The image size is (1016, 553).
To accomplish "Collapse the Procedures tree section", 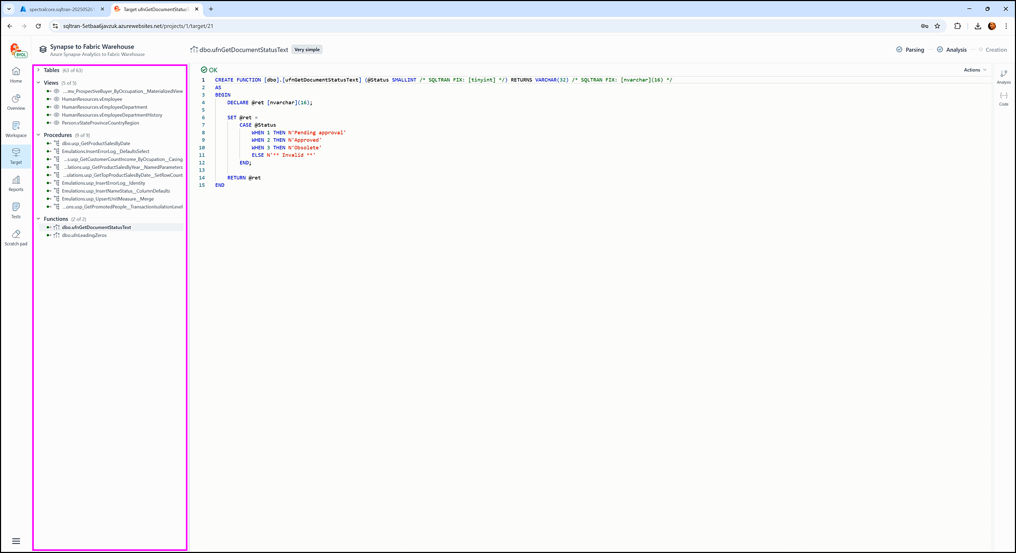I will click(x=39, y=135).
